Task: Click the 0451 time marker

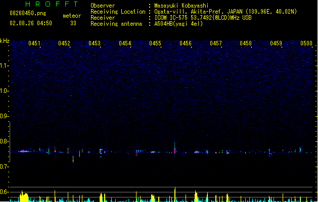Action: point(34,43)
